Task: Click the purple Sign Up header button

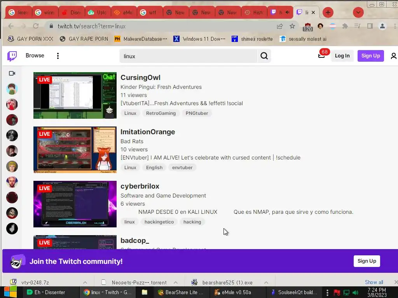Action: pos(370,56)
